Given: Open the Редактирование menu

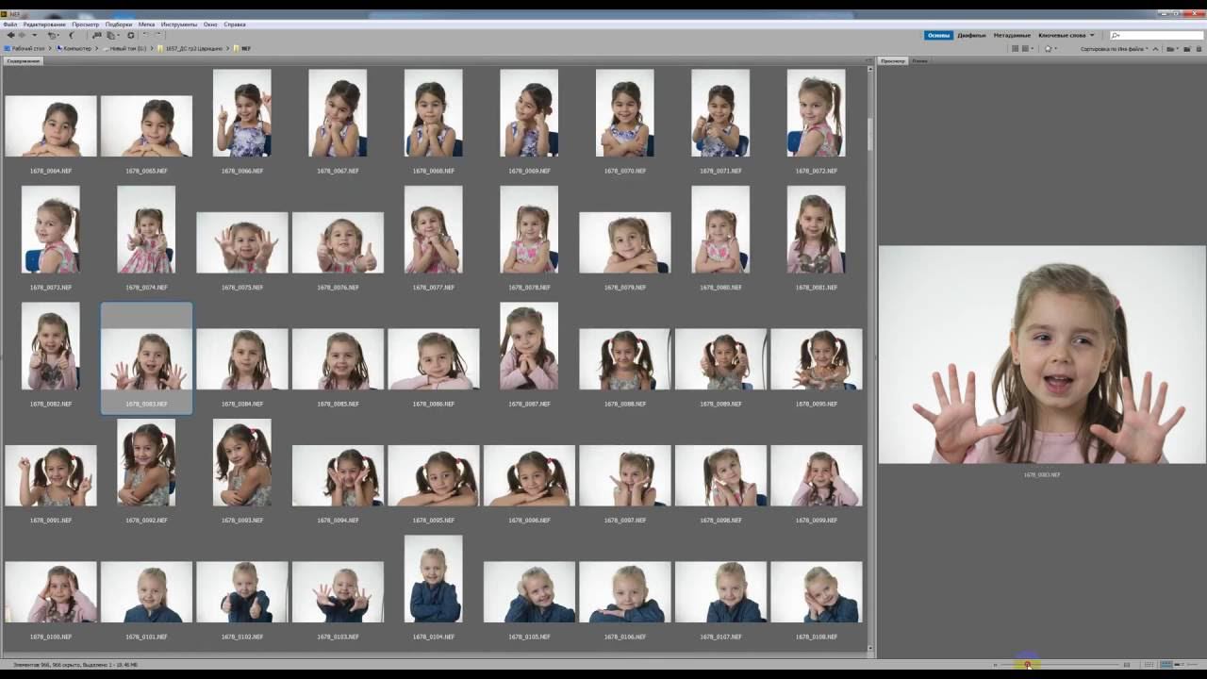Looking at the screenshot, I should pyautogui.click(x=44, y=24).
